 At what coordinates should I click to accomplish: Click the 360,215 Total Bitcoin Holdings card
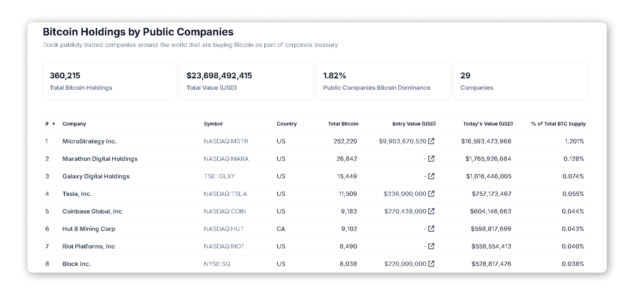[109, 81]
